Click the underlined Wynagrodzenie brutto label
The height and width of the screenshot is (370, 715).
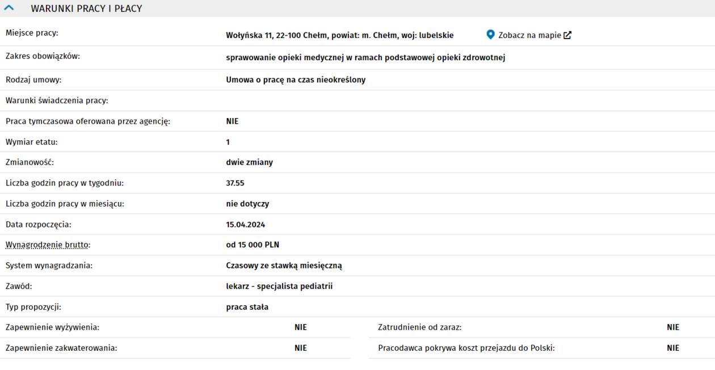[x=48, y=245]
